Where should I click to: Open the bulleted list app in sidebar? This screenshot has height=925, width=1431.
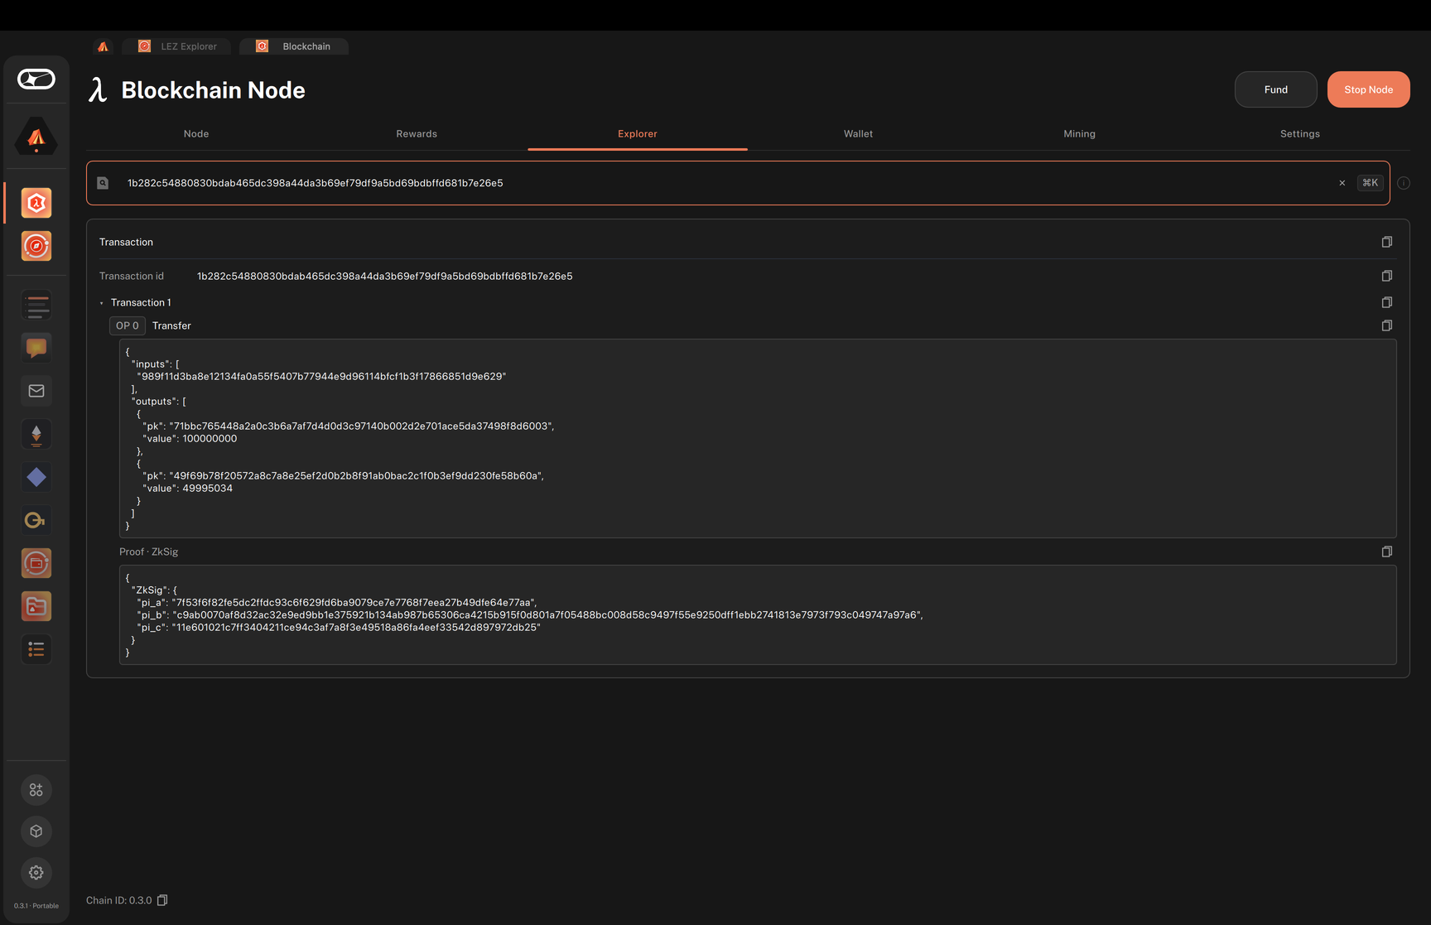pyautogui.click(x=36, y=649)
